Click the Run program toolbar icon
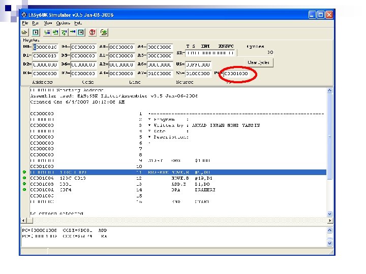The height and width of the screenshot is (274, 366). click(36, 32)
